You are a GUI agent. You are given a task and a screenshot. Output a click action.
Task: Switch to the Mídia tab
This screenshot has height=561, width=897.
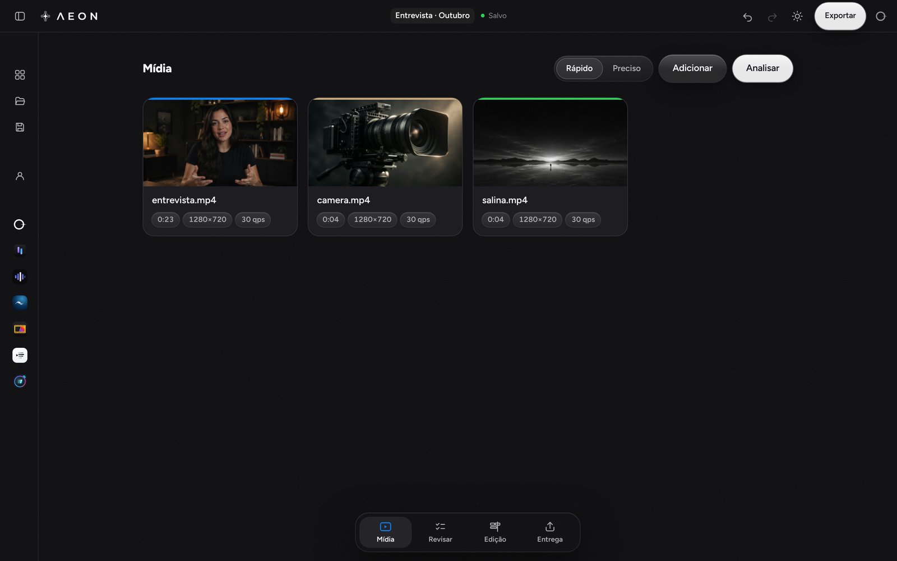pos(386,532)
